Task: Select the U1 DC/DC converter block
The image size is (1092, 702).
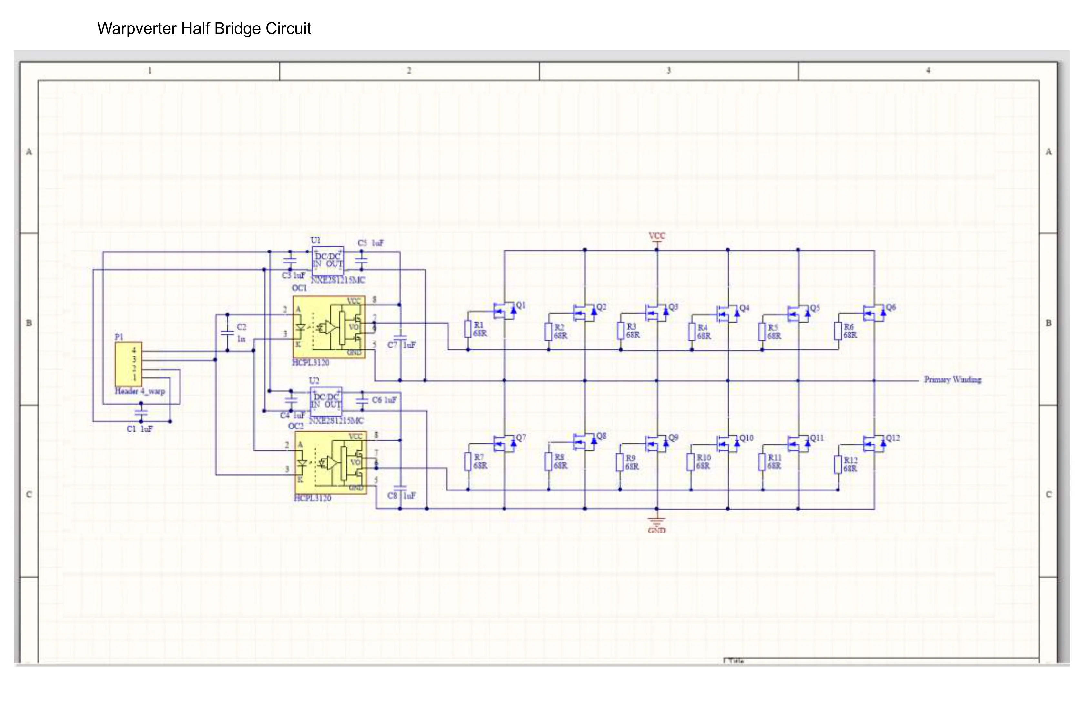Action: tap(328, 261)
